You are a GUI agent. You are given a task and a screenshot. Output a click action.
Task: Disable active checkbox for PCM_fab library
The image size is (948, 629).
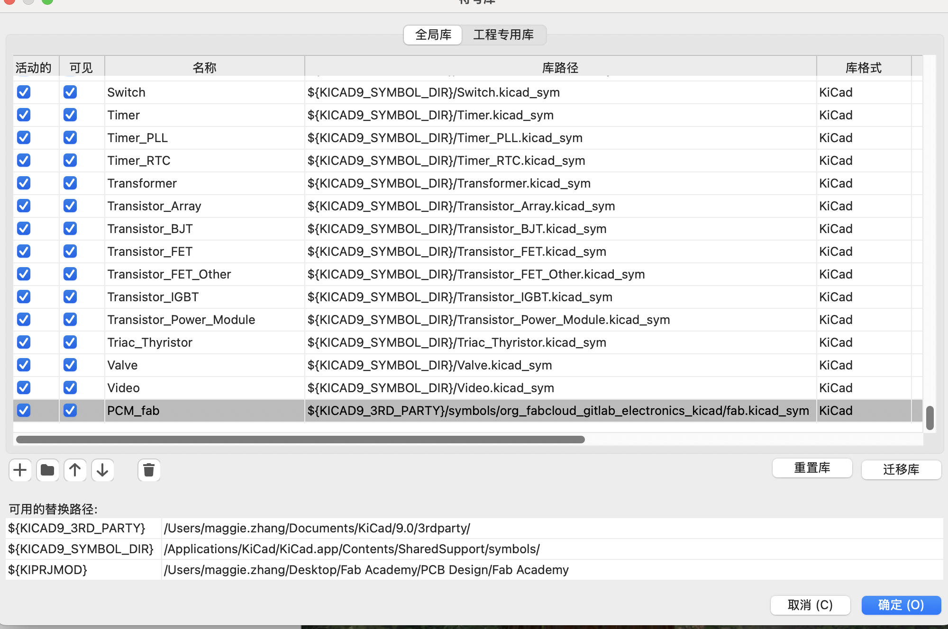[x=24, y=411]
